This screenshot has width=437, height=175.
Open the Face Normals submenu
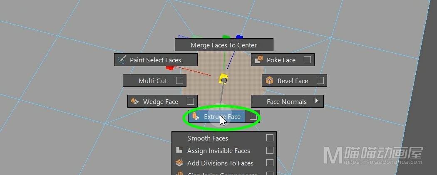point(287,101)
